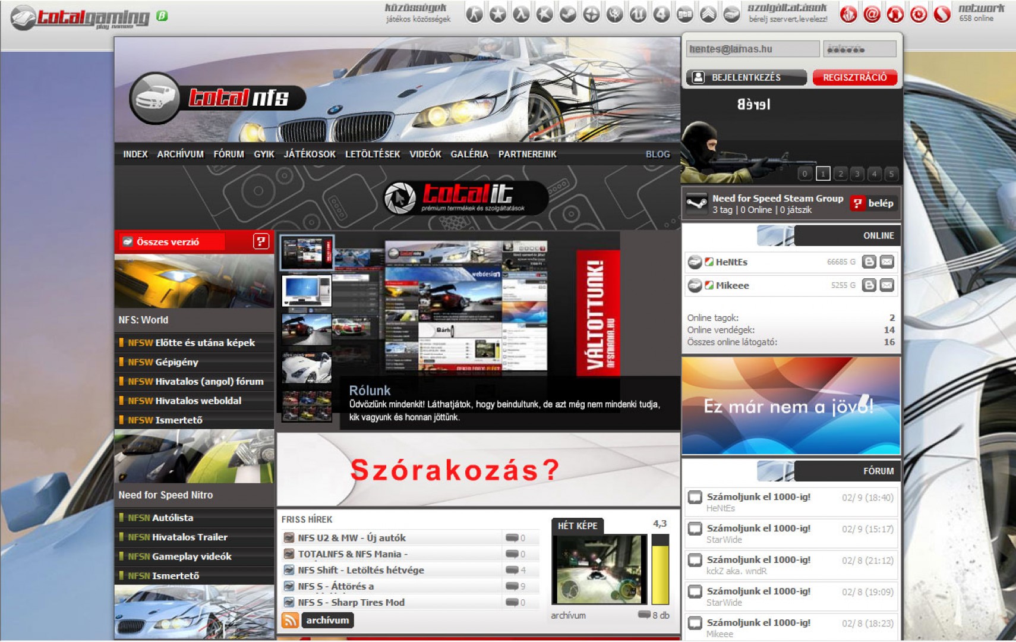Go to INDEX in the navigation bar
The width and height of the screenshot is (1016, 642).
tap(135, 154)
